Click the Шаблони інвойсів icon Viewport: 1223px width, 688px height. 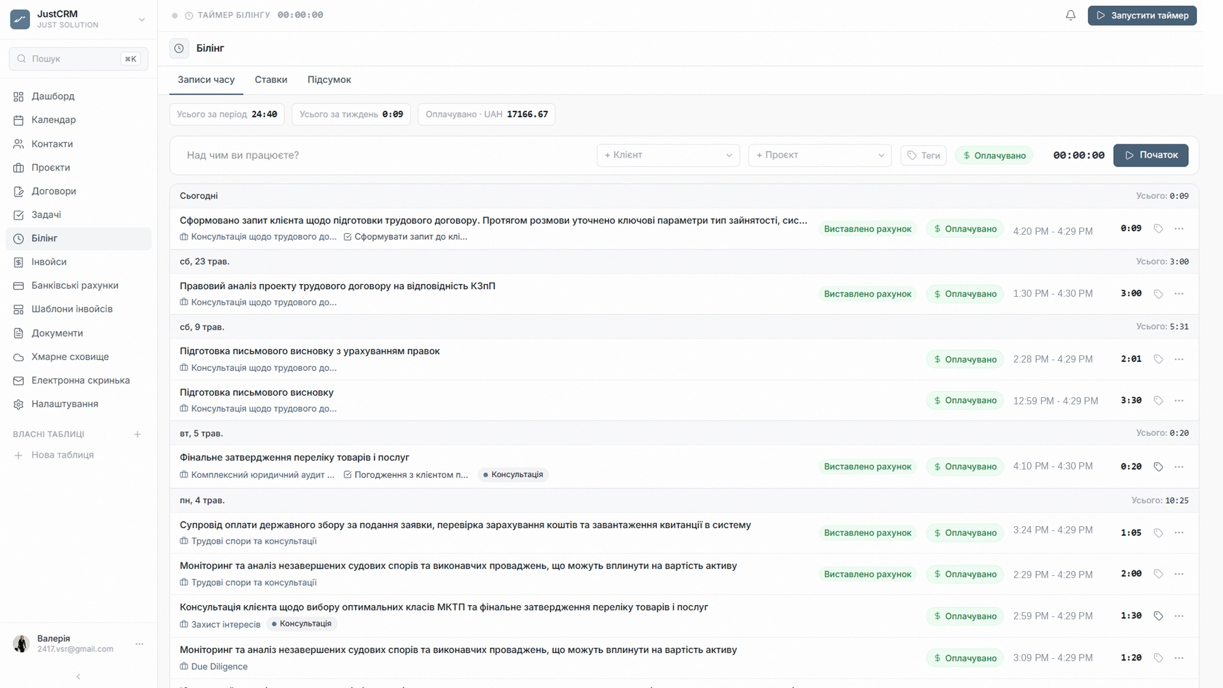click(19, 309)
